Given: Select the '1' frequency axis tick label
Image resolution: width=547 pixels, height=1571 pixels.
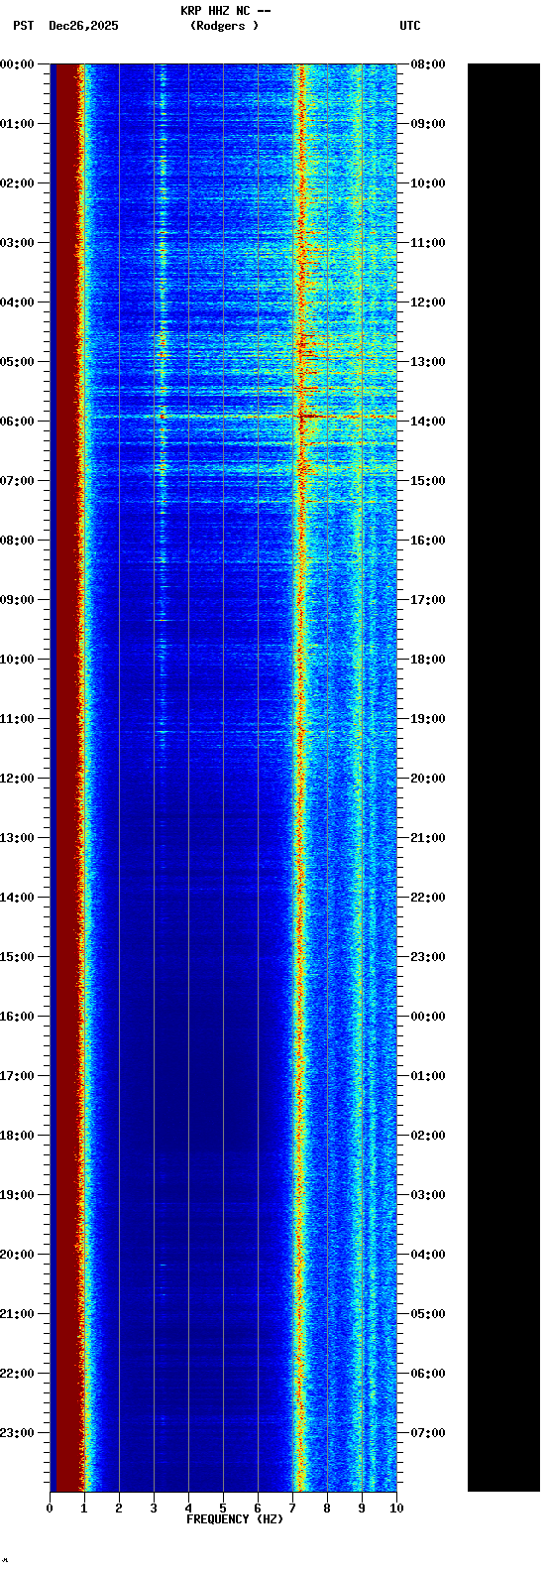Looking at the screenshot, I should point(84,1509).
